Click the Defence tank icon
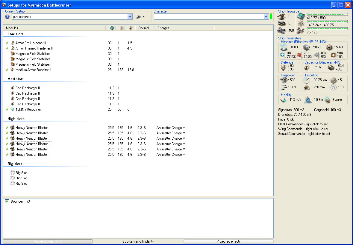 [283, 67]
